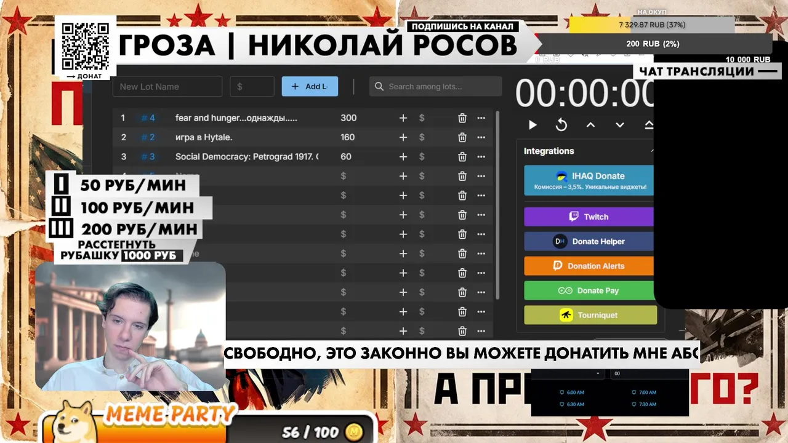Click dollar icon on Social Democracy row
This screenshot has width=788, height=443.
(422, 157)
